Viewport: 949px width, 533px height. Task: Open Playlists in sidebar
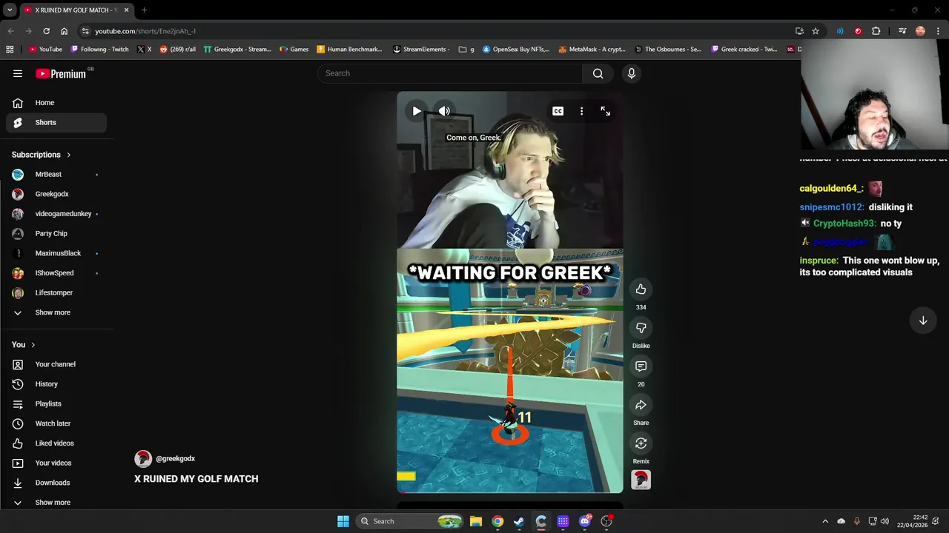tap(56, 404)
